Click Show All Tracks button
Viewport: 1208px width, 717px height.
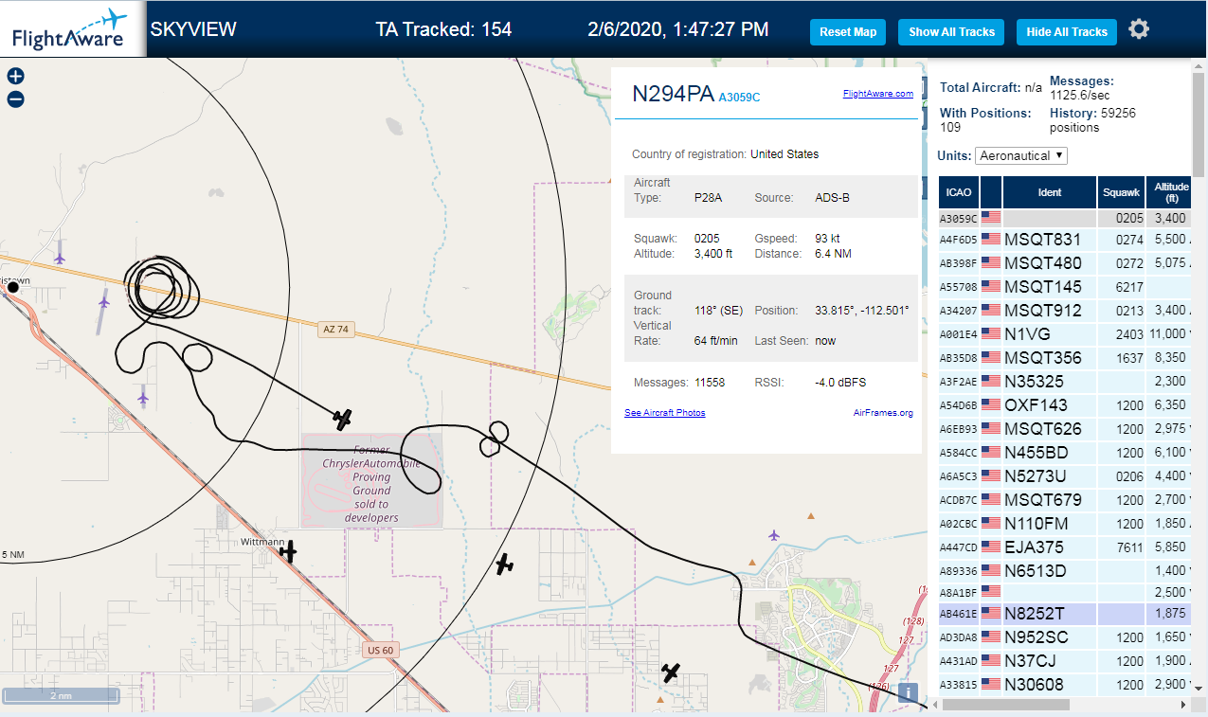point(951,31)
